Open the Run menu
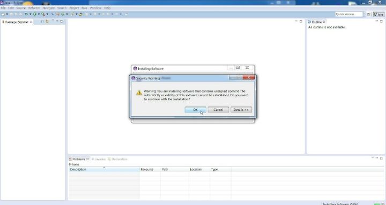This screenshot has height=205, width=386. 85,8
